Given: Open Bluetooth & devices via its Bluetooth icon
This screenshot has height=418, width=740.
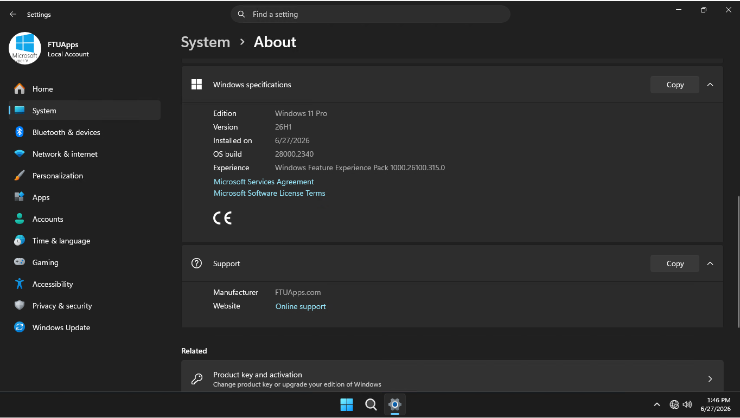Looking at the screenshot, I should (20, 132).
